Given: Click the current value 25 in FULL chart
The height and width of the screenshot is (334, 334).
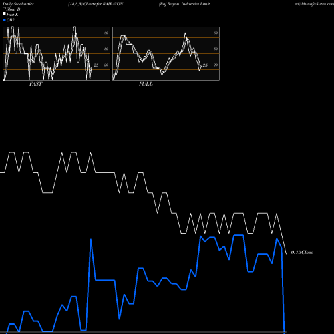Looking at the screenshot, I should 205,65.
